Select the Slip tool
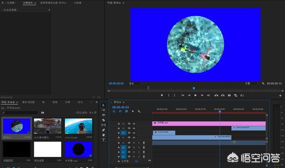Screen dimensions: 285x168 (x=103, y=125)
